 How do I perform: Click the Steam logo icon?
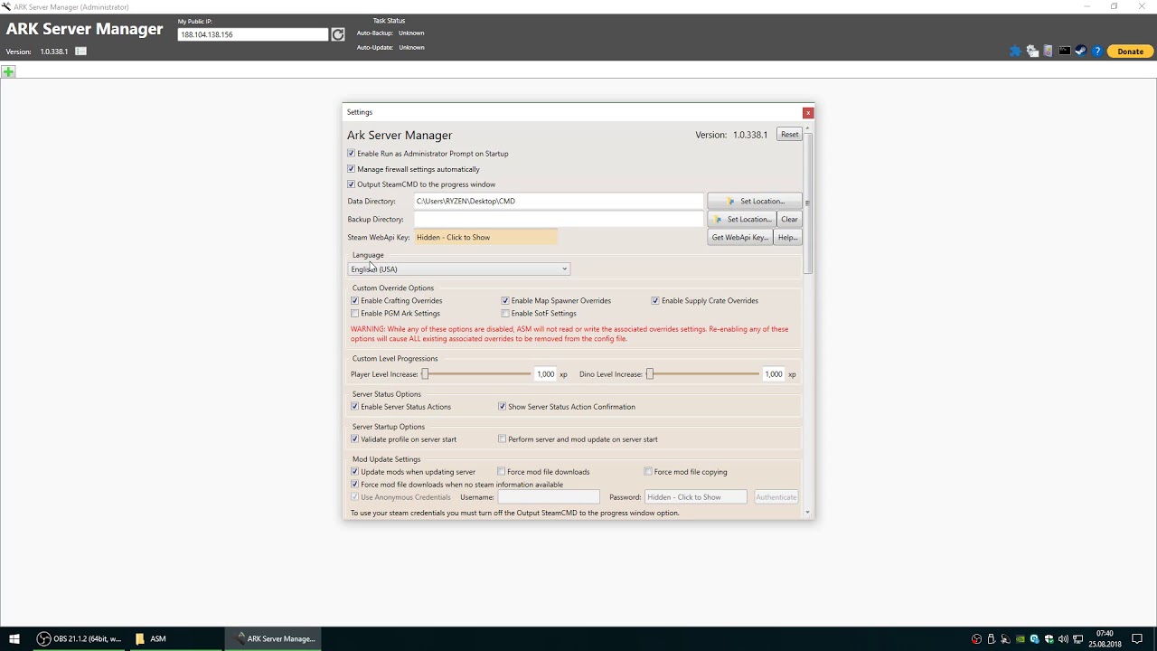pos(1080,51)
